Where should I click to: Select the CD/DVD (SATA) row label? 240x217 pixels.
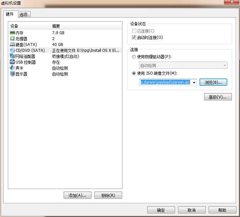pos(30,50)
